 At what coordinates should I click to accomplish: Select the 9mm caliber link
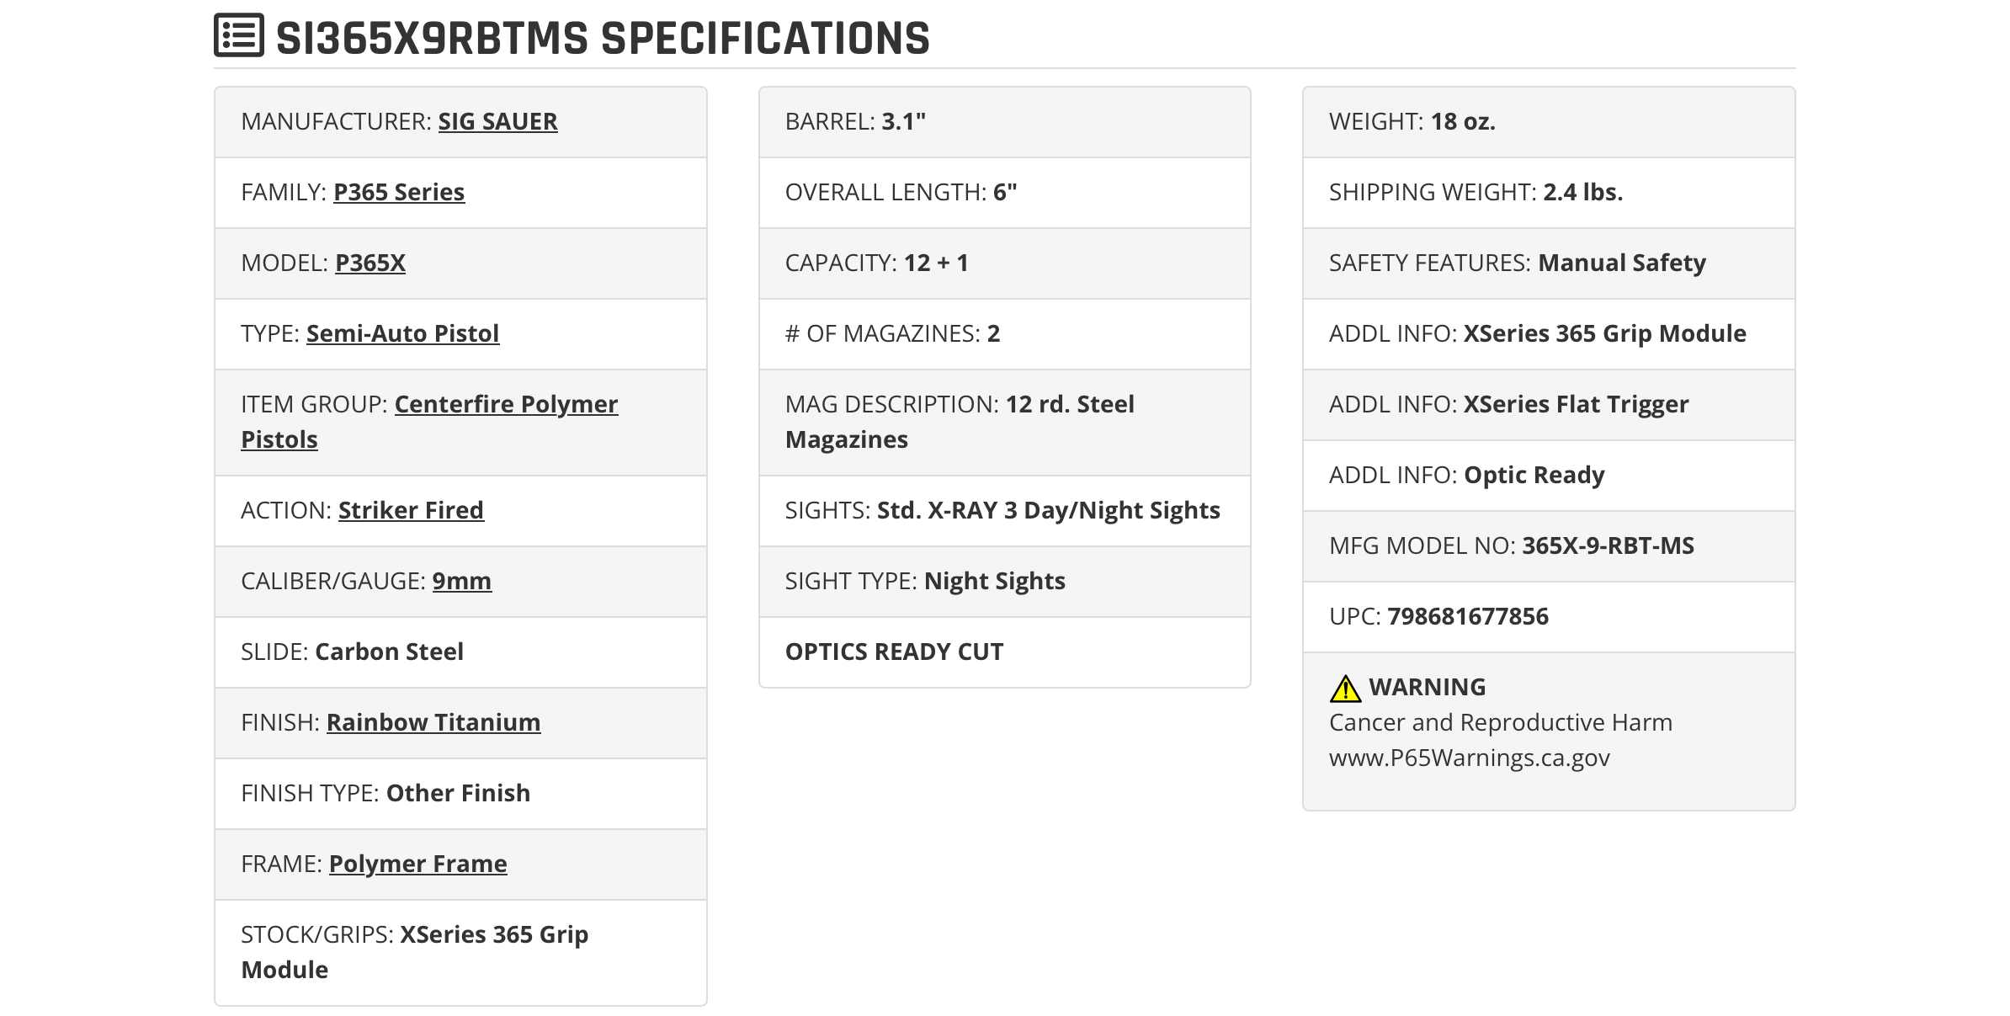(462, 581)
